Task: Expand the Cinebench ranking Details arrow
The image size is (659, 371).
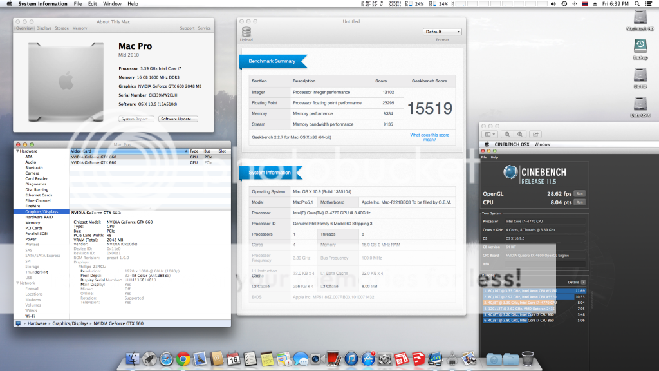Action: 583,282
